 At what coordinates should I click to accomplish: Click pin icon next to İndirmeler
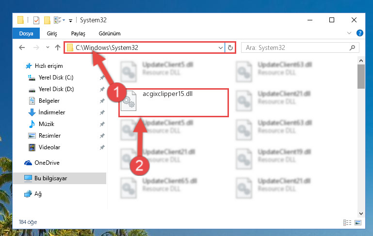tap(102, 112)
